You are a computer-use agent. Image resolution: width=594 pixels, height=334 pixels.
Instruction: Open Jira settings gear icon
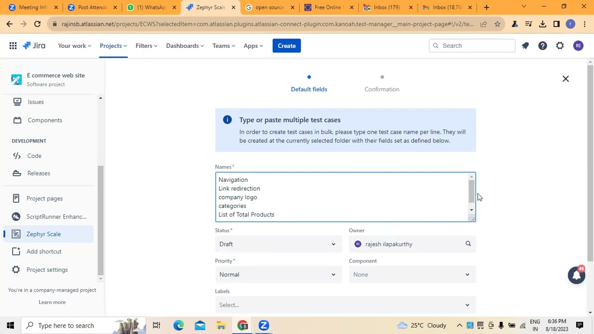tap(560, 45)
